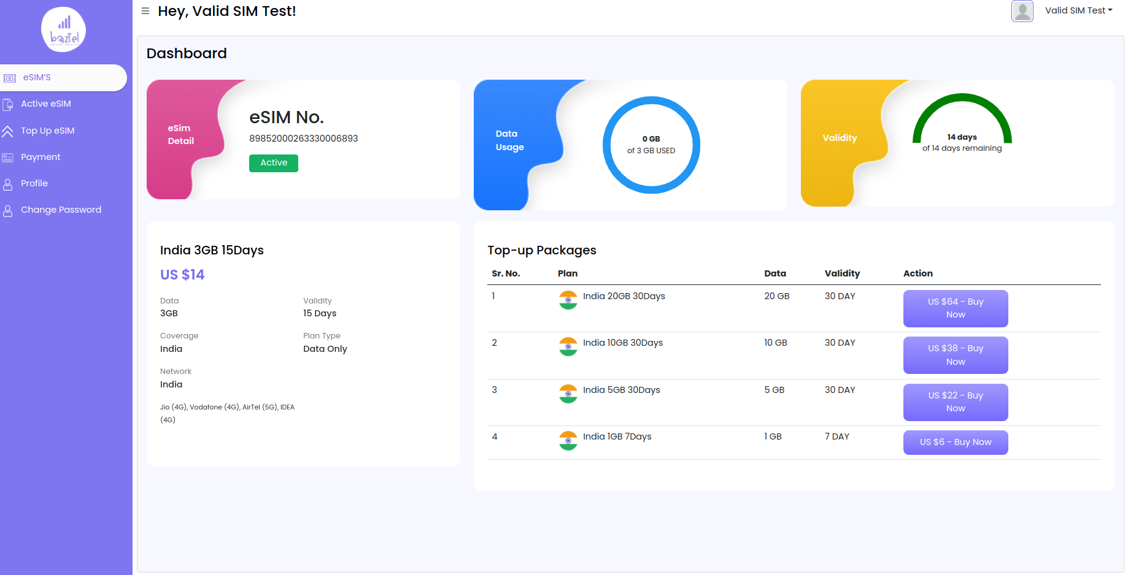Click the Plan column header
Viewport: 1128px width, 575px height.
(x=568, y=273)
